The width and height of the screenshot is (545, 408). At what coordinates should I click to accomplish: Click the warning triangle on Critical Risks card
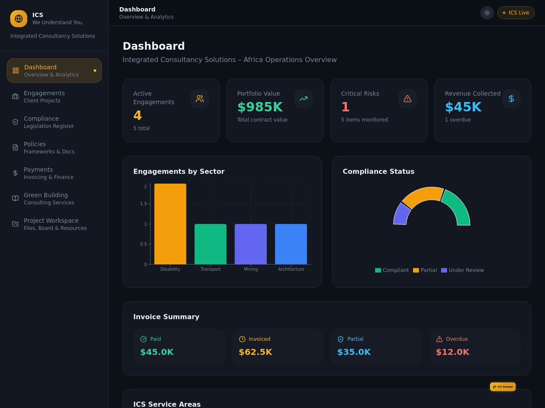tap(407, 99)
